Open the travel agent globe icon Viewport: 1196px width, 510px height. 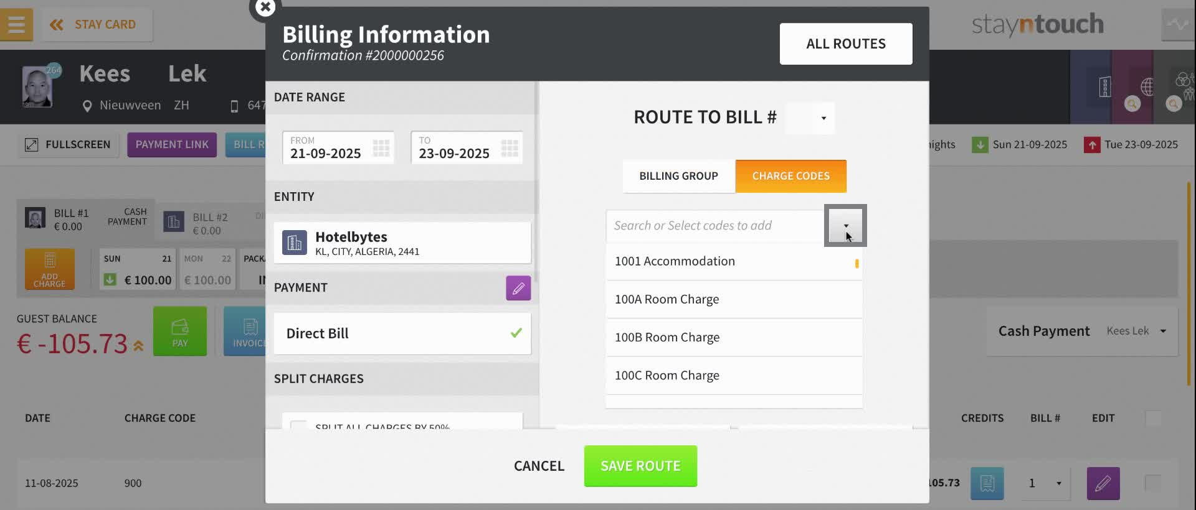(x=1147, y=87)
